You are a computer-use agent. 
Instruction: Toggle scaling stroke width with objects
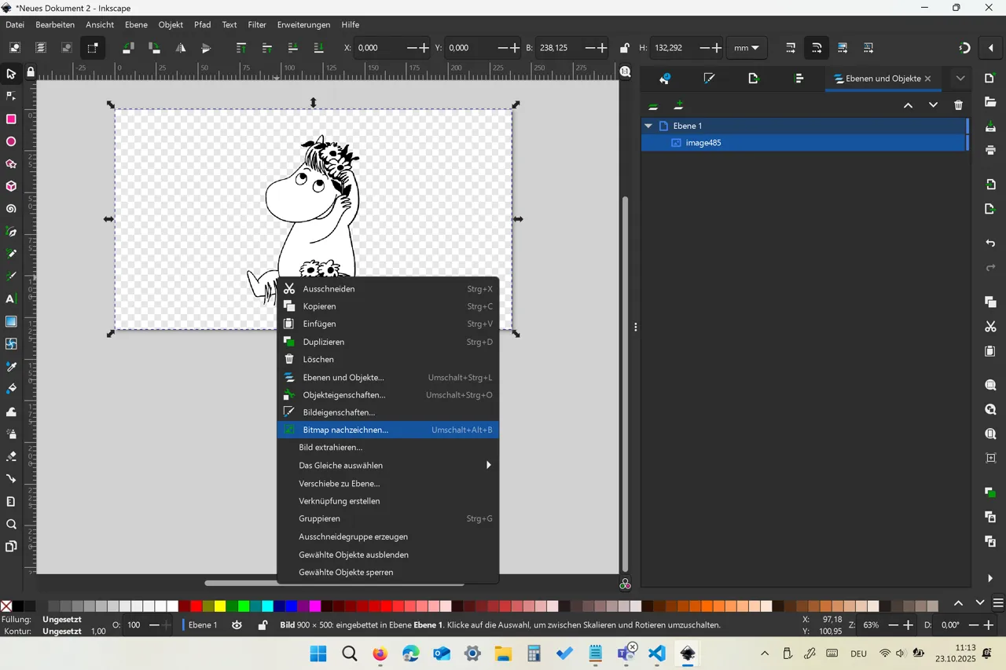791,48
